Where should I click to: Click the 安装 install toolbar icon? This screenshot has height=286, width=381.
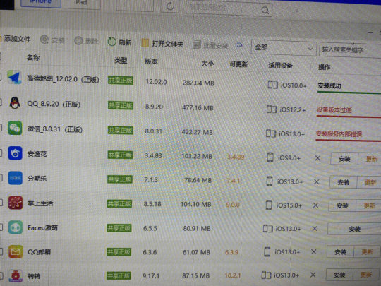pos(44,40)
